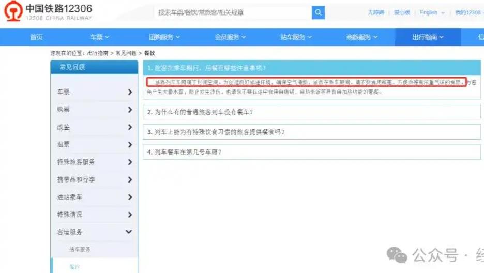Click the blue search magnifier button

pos(318,12)
